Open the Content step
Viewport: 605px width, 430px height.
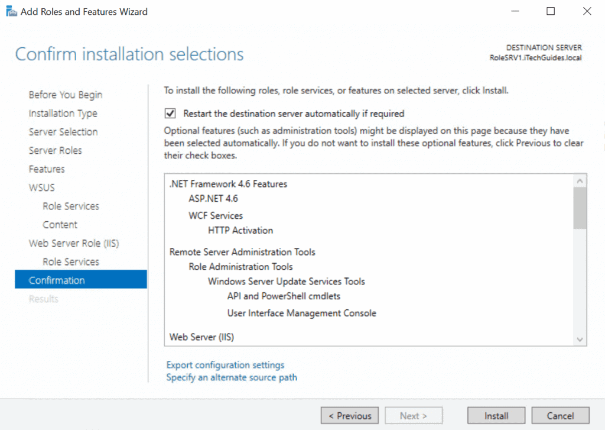pyautogui.click(x=60, y=225)
